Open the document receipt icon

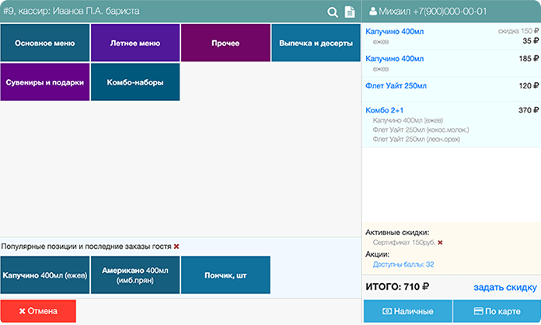[x=350, y=12]
